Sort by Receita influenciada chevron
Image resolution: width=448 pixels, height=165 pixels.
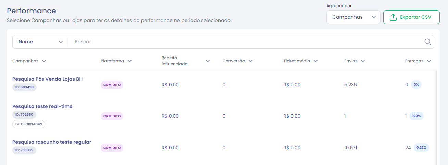(208, 61)
